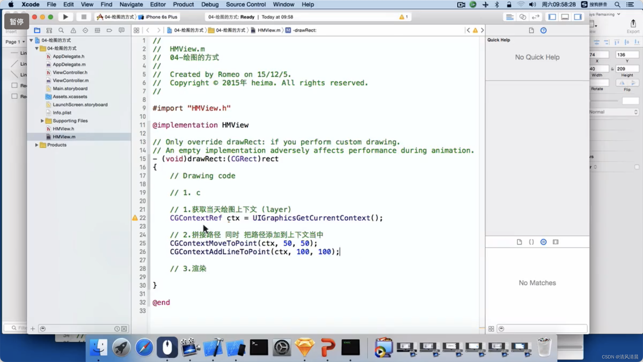Screen dimensions: 643x362
Task: Open the Breakpoint navigator icon
Action: pyautogui.click(x=109, y=30)
